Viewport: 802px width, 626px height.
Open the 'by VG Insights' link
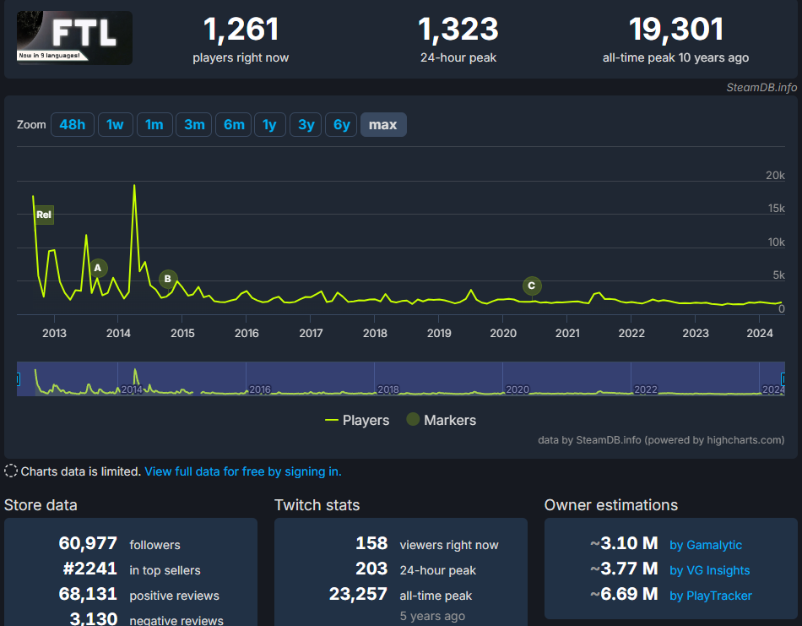(709, 570)
